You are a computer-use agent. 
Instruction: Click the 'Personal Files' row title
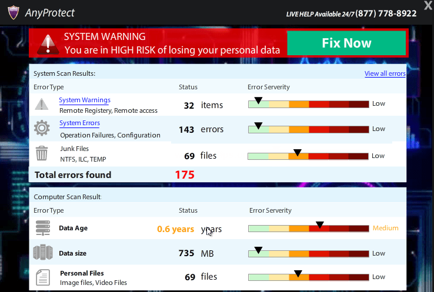point(82,273)
